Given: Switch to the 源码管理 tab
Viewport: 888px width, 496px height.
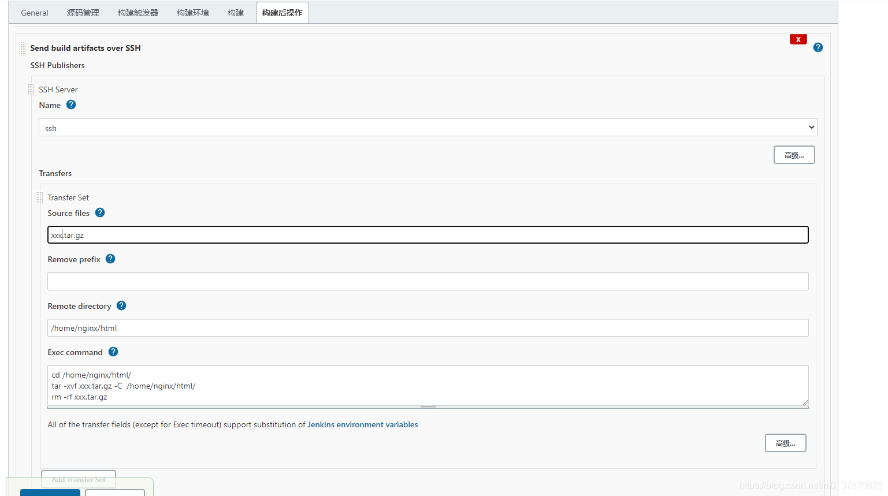Looking at the screenshot, I should [83, 13].
